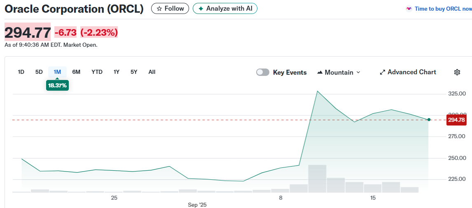Select the 1Y time range

[117, 72]
